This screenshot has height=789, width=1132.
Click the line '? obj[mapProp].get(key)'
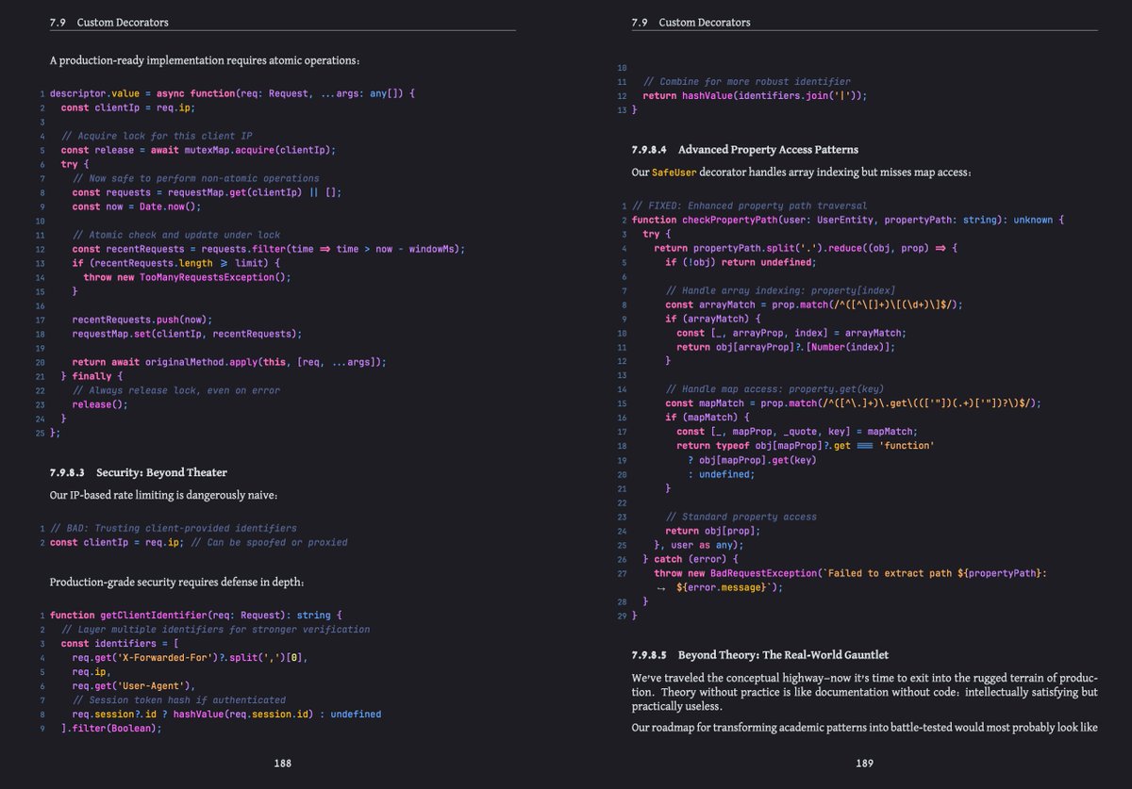tap(752, 460)
